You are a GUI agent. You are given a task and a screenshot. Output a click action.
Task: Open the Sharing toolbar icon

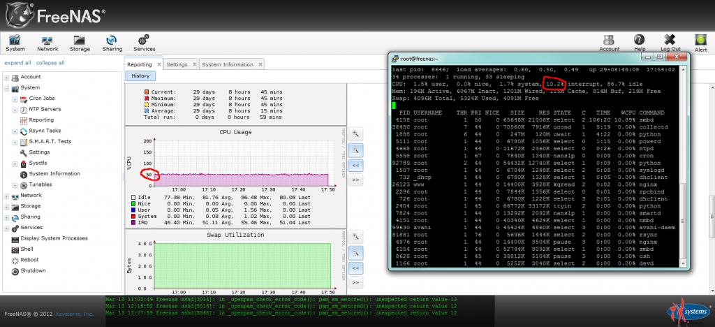(112, 43)
